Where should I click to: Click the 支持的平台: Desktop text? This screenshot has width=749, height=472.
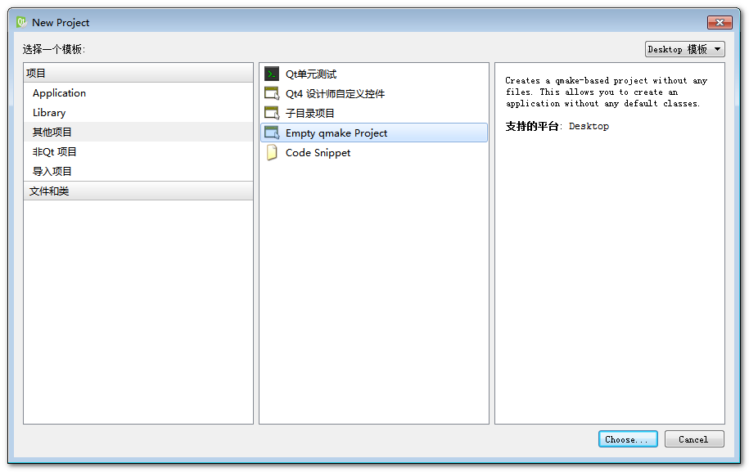[x=557, y=126]
